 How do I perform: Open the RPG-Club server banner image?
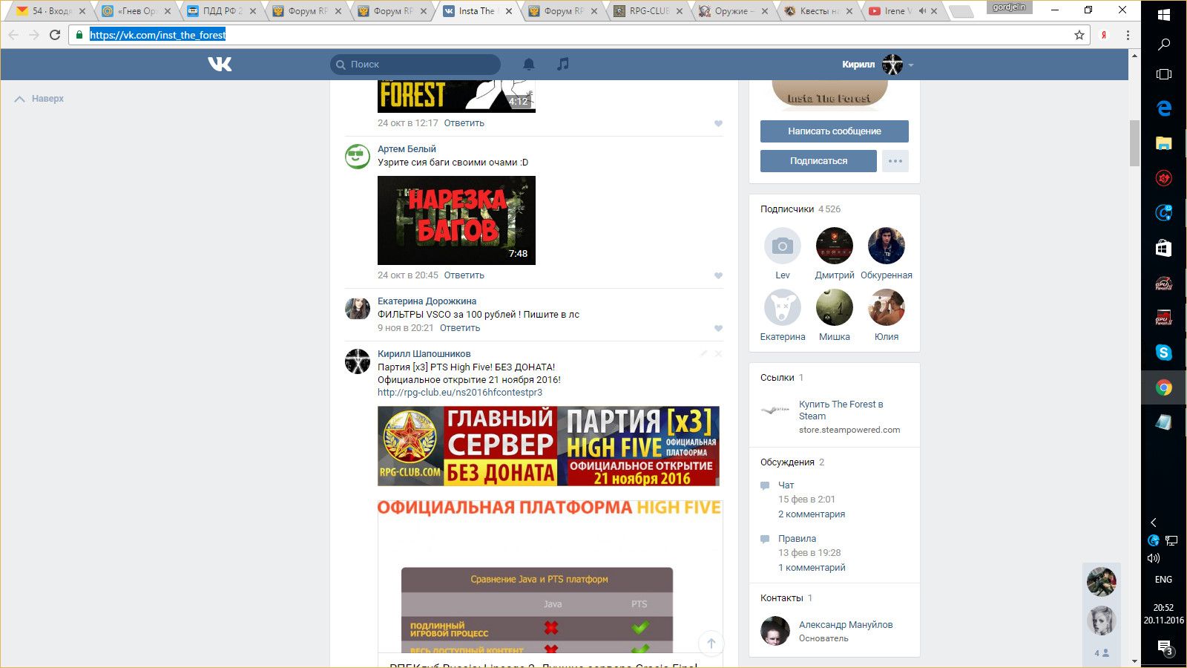click(x=548, y=446)
